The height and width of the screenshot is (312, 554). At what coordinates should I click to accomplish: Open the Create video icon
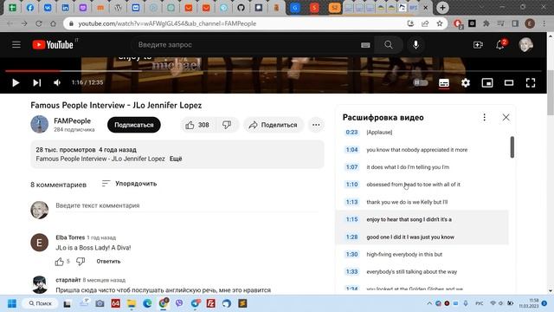click(478, 44)
